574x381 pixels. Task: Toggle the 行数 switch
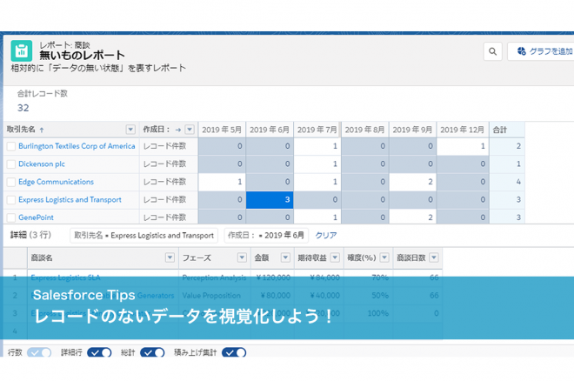(x=39, y=352)
